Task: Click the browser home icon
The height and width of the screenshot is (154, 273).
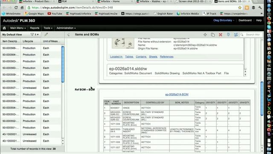Action: point(22,8)
